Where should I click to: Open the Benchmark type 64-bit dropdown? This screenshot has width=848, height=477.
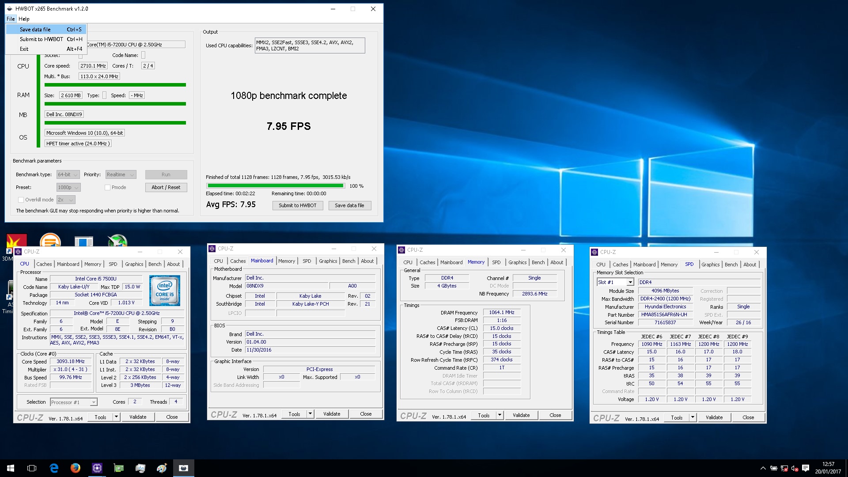coord(68,174)
